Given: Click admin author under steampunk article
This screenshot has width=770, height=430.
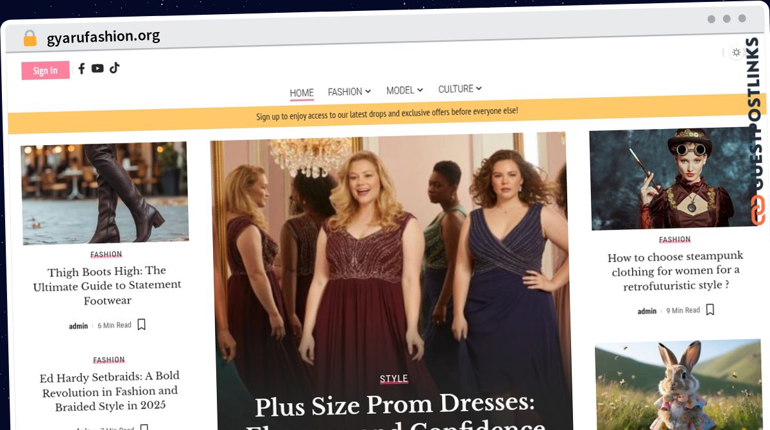Looking at the screenshot, I should click(647, 311).
